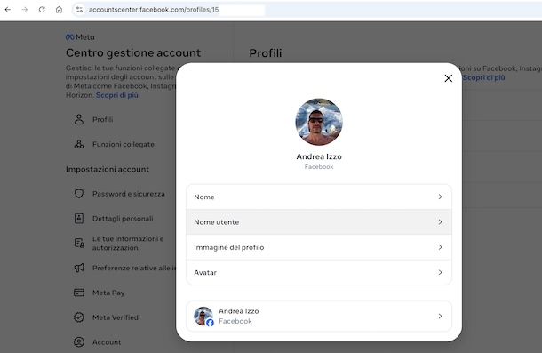Open Funzioni collegate in the sidebar

(x=124, y=144)
